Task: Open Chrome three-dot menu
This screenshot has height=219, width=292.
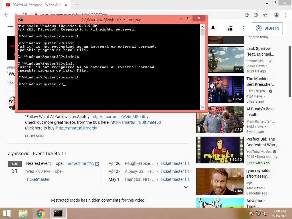Action: (286, 15)
